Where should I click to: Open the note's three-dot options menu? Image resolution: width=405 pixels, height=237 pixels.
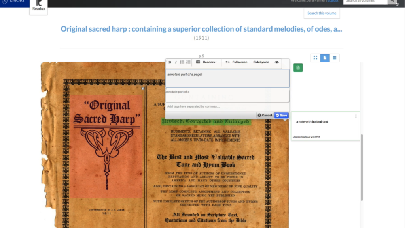(356, 116)
